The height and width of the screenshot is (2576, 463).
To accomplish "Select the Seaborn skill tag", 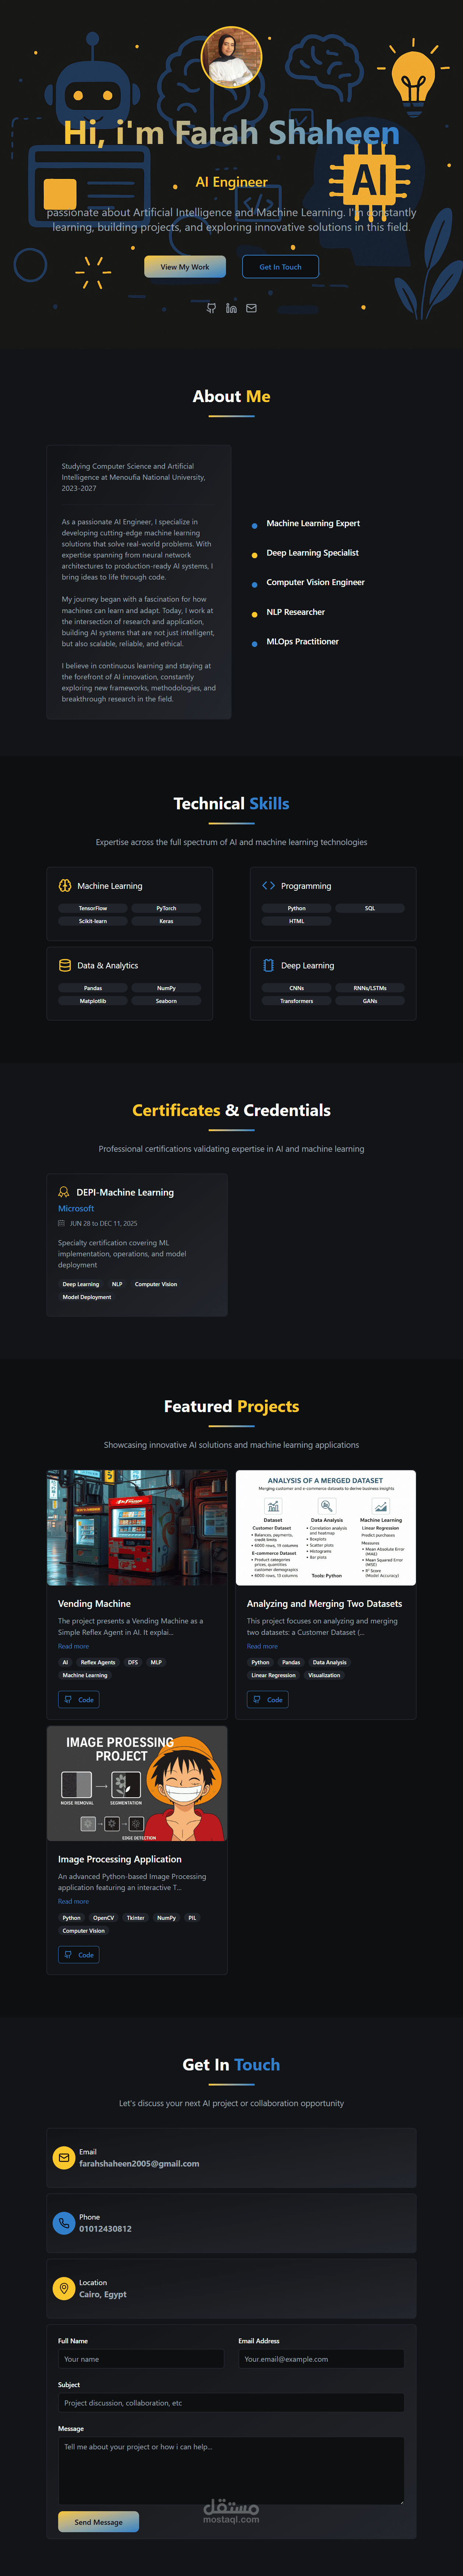I will (x=166, y=1001).
